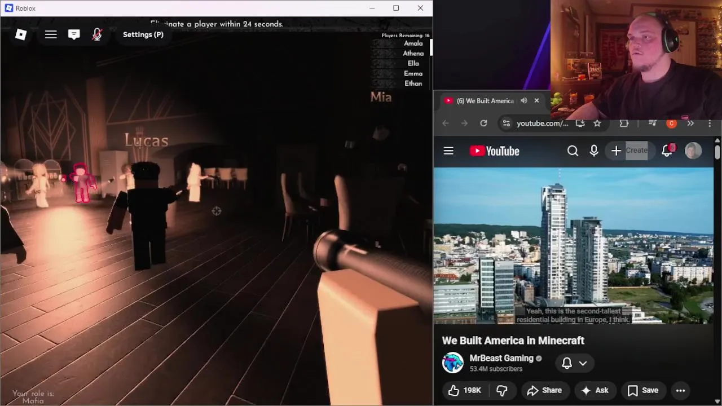Share the video
Screen dimensions: 722x406
544,390
